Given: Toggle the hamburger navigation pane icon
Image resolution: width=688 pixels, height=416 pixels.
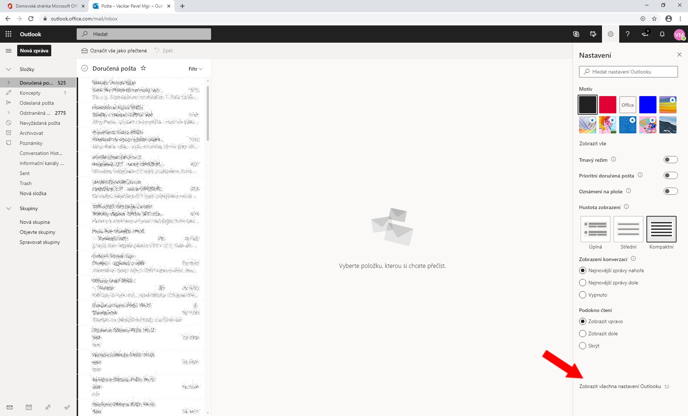Looking at the screenshot, I should click(9, 51).
